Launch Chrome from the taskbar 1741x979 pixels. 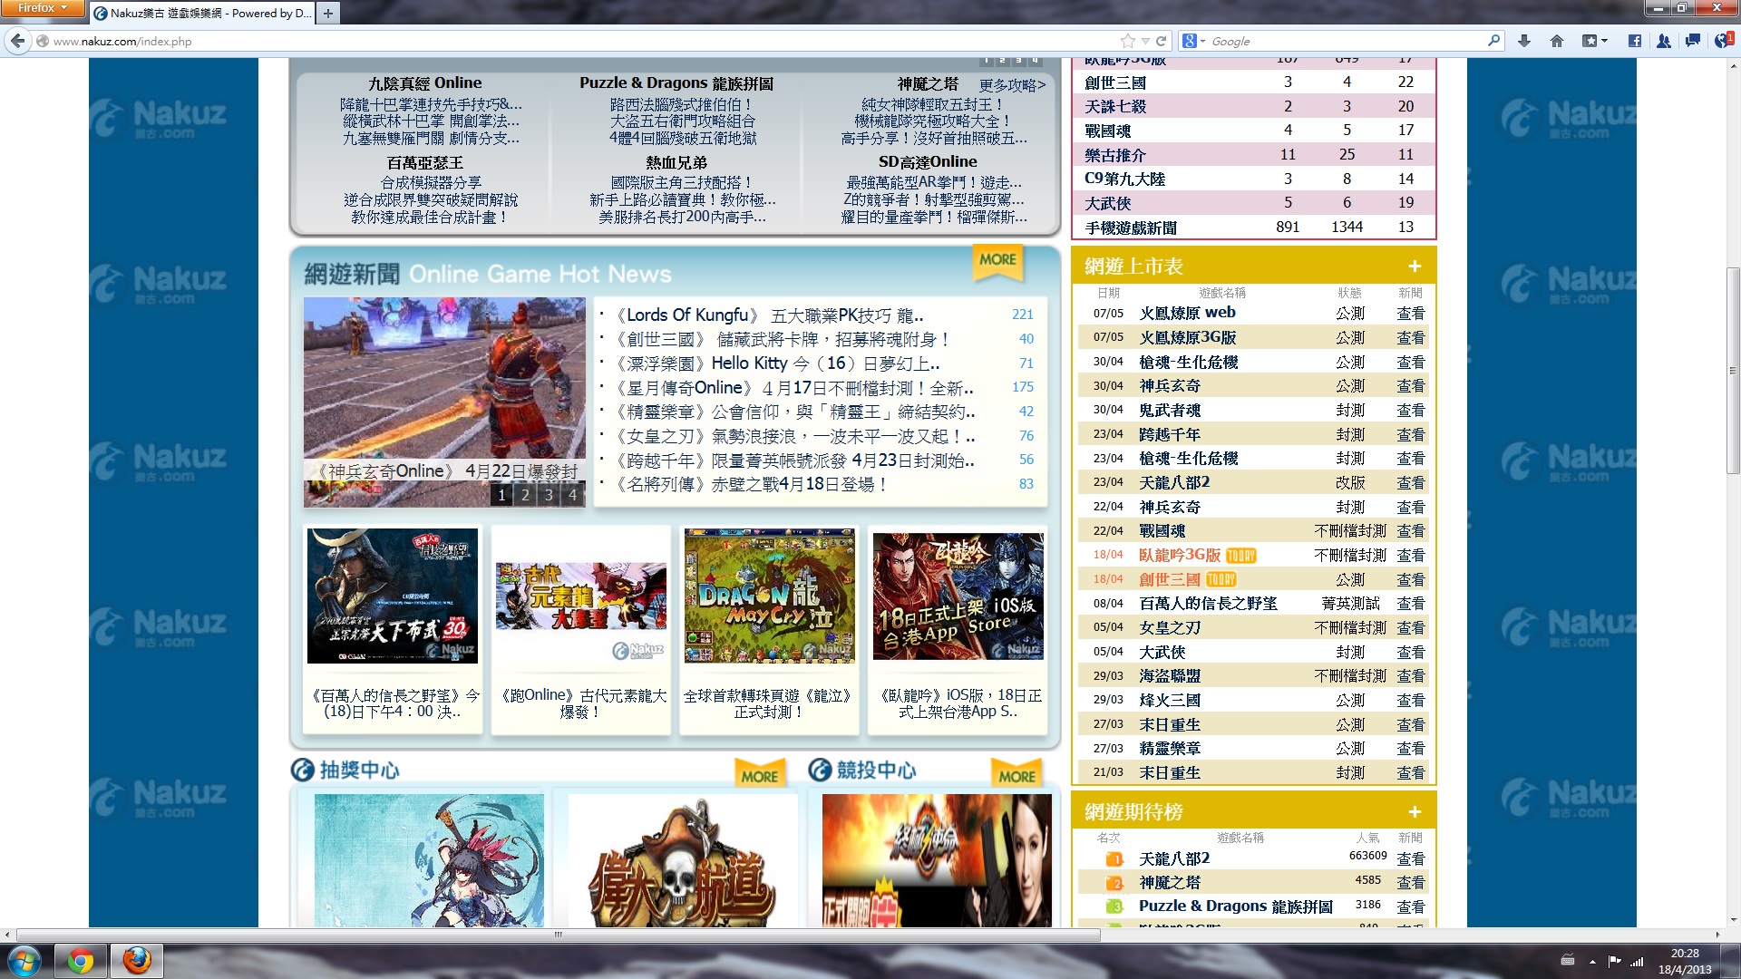click(x=80, y=960)
